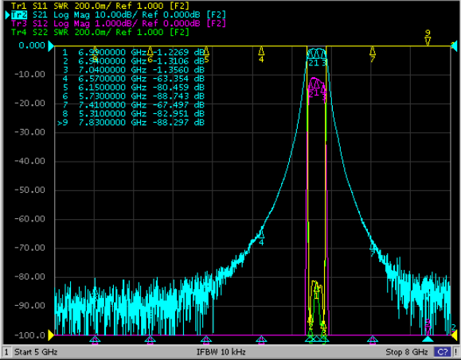Click the Stop 8 GHz field

pos(406,352)
